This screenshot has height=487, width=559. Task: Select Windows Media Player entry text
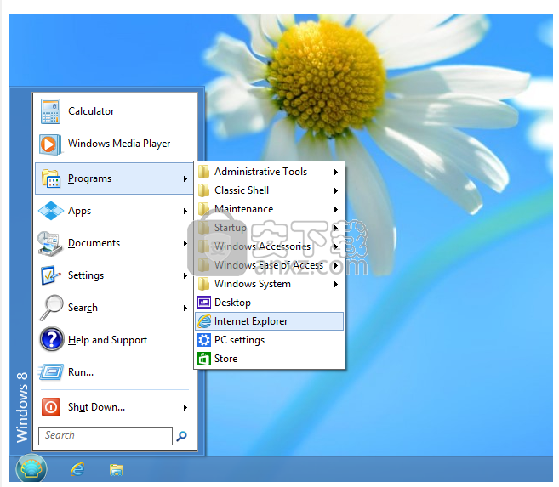(119, 144)
